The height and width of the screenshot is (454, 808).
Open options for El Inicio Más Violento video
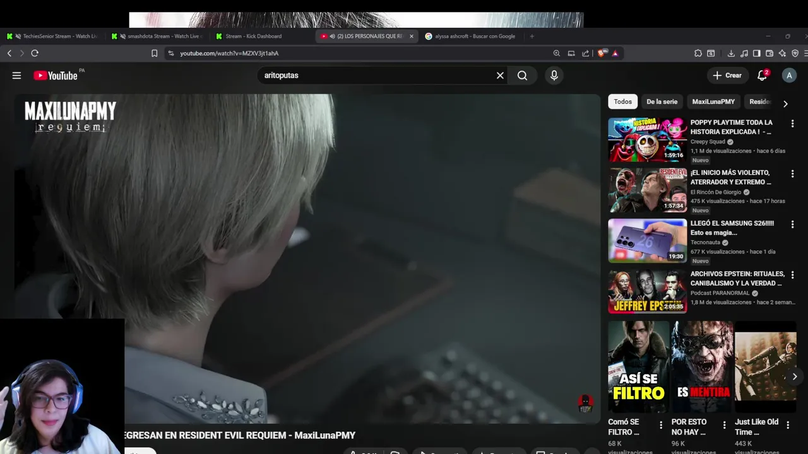click(x=792, y=174)
